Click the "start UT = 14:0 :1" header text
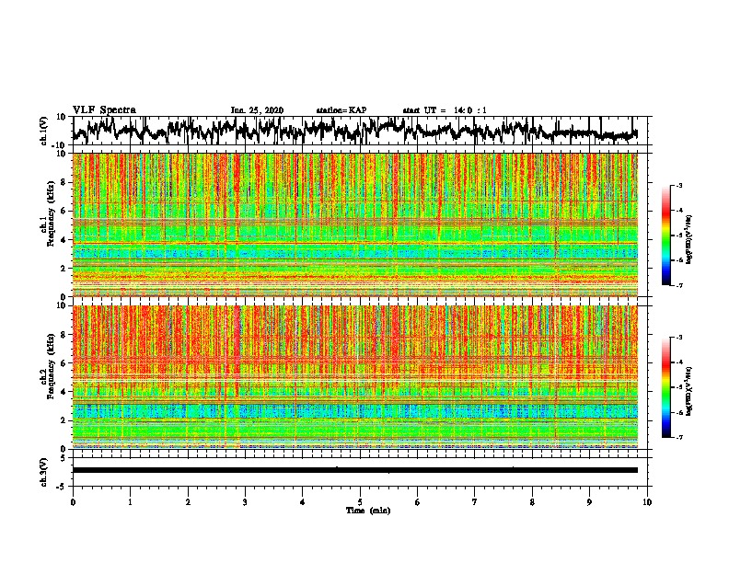This screenshot has width=729, height=563. tap(445, 110)
